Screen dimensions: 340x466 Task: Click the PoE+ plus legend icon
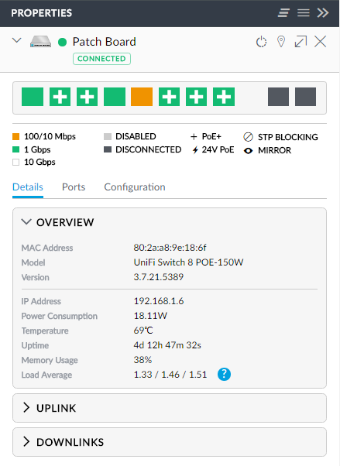pyautogui.click(x=194, y=137)
